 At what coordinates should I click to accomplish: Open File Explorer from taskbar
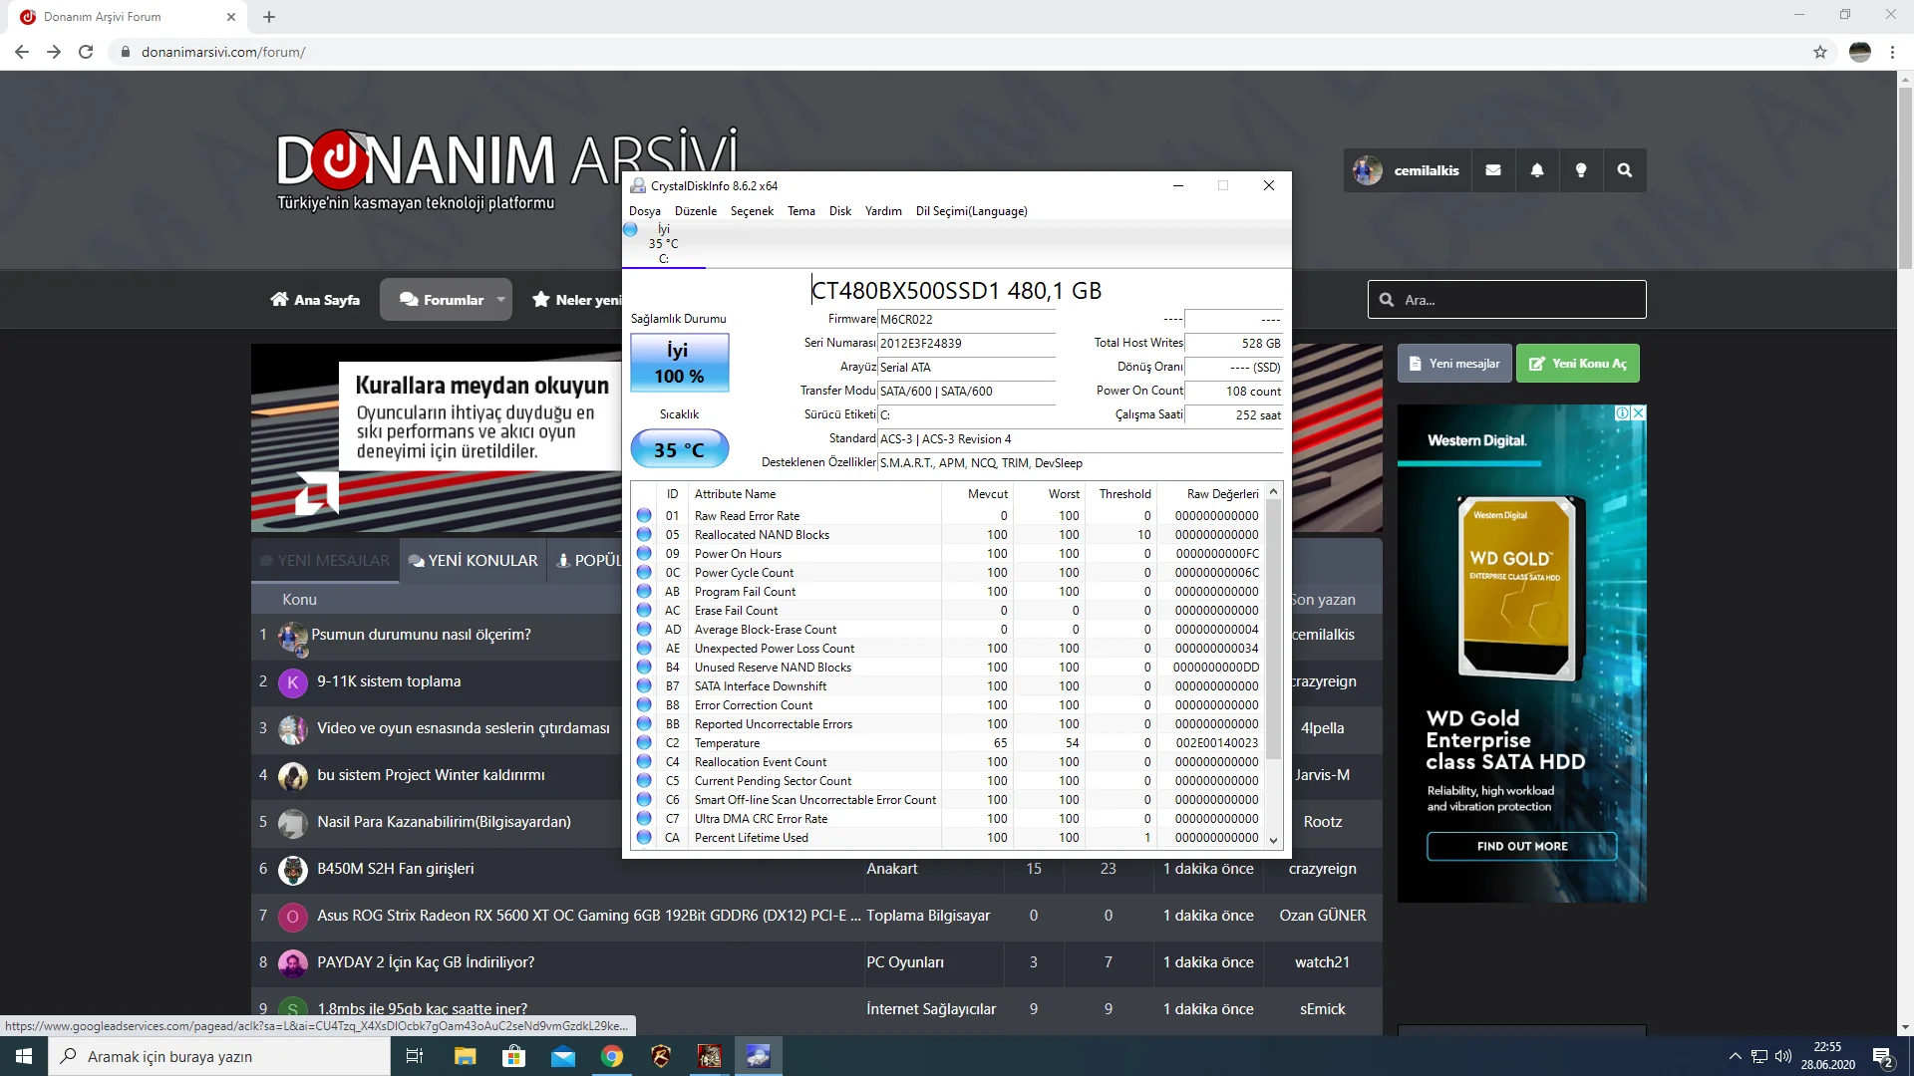[x=465, y=1056]
